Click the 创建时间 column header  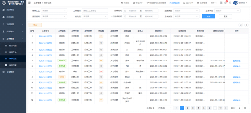tap(158, 31)
